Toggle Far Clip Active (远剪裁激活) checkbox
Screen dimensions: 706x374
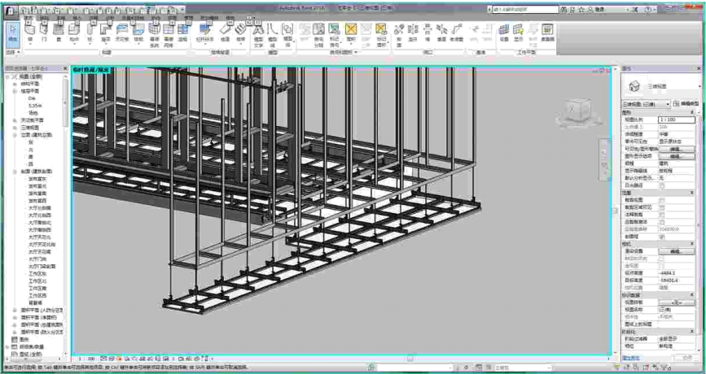coord(662,222)
